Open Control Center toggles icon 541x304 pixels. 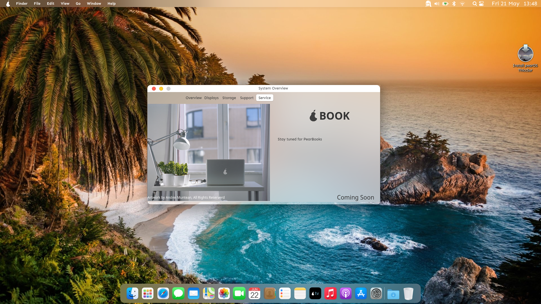pyautogui.click(x=481, y=4)
